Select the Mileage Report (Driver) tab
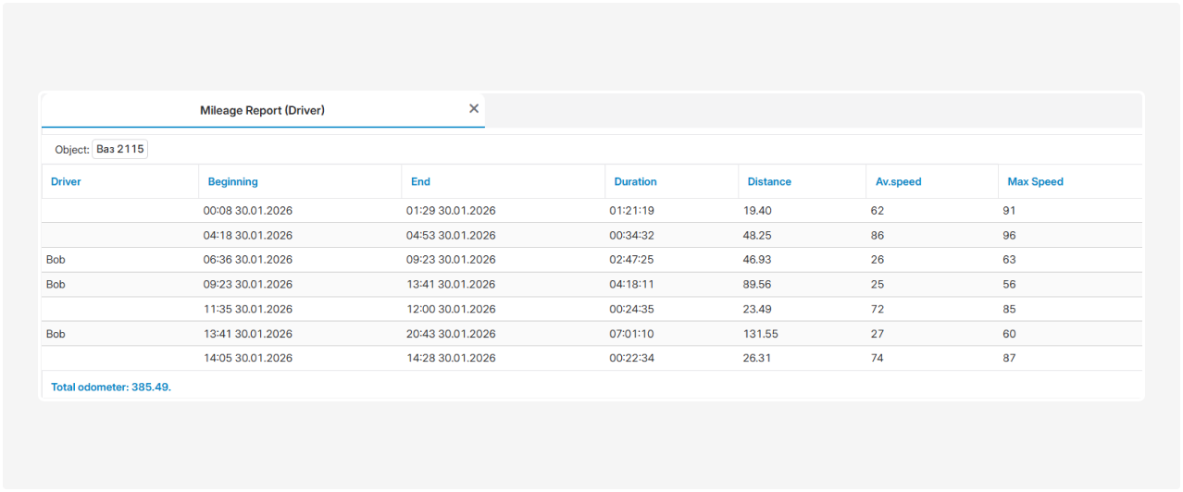The height and width of the screenshot is (492, 1183). click(x=262, y=110)
